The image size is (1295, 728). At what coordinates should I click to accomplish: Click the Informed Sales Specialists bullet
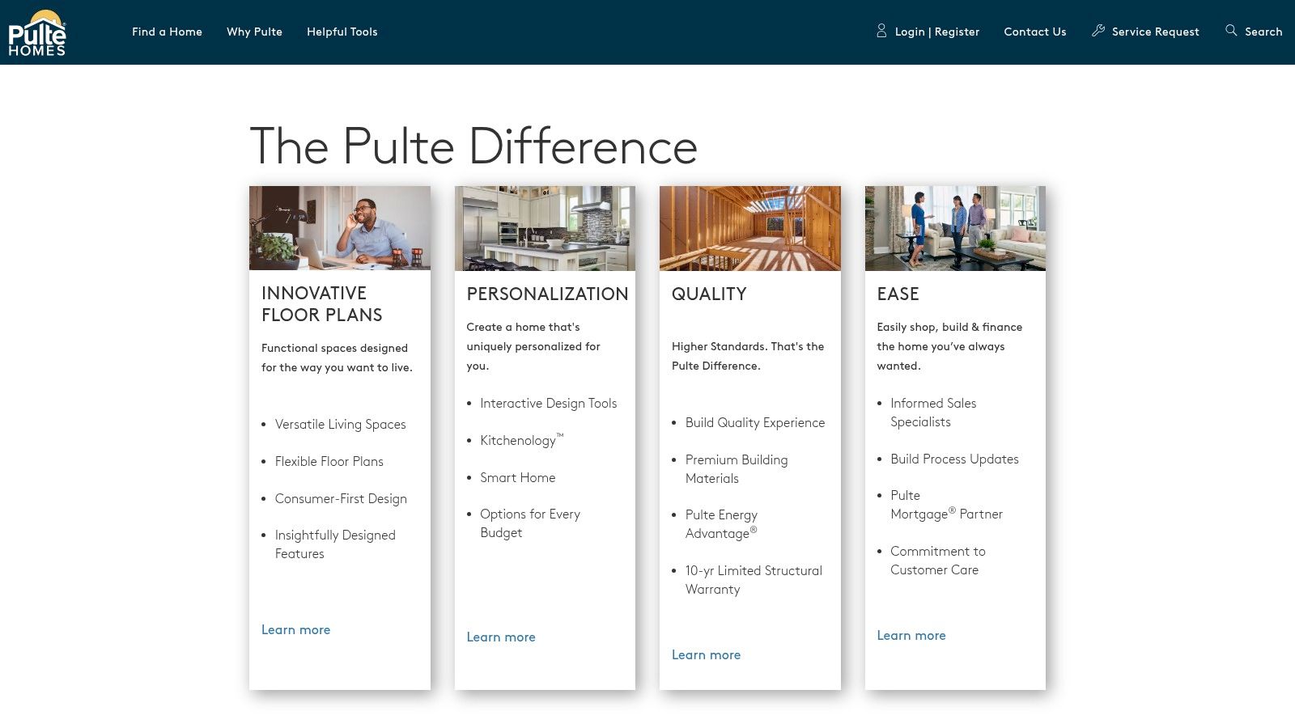click(933, 413)
